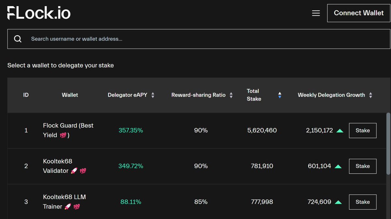Image resolution: width=391 pixels, height=219 pixels.
Task: Click the 90% ratio in Kooltek68 Validator row
Action: (x=201, y=166)
